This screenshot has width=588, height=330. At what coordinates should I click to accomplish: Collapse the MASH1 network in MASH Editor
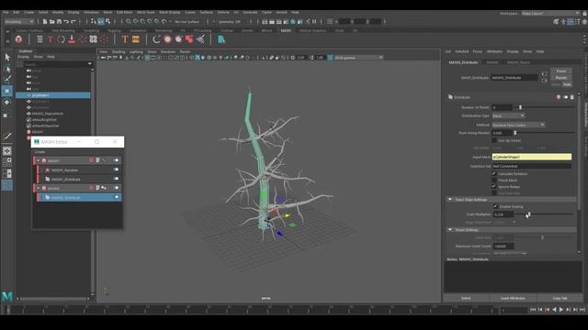click(39, 160)
